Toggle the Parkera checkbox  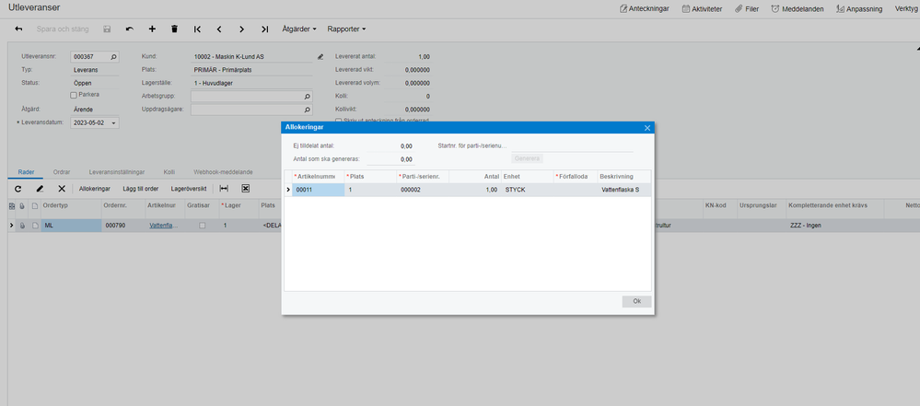pyautogui.click(x=74, y=95)
